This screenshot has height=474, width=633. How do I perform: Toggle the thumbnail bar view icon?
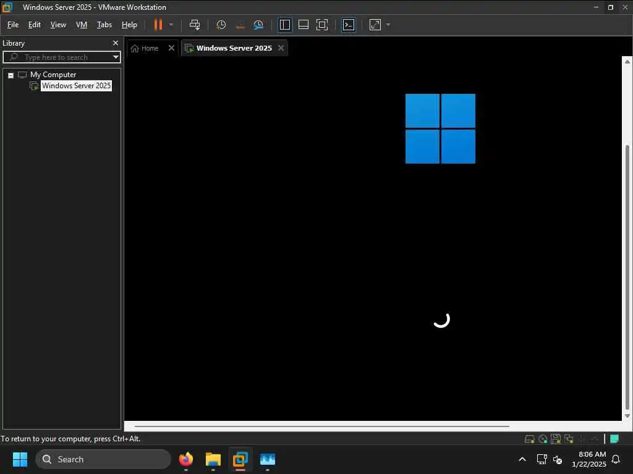click(303, 25)
